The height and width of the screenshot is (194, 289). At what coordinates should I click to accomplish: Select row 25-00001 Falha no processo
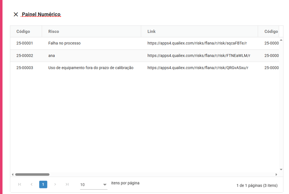(64, 43)
